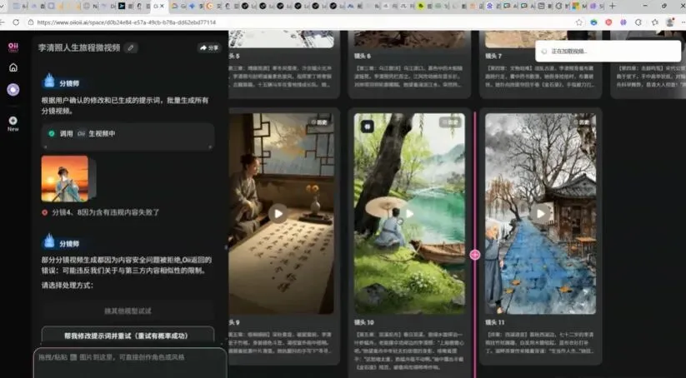Screen dimensions: 686x378
Task: Click the 镜头 11 description text
Action: pyautogui.click(x=540, y=342)
